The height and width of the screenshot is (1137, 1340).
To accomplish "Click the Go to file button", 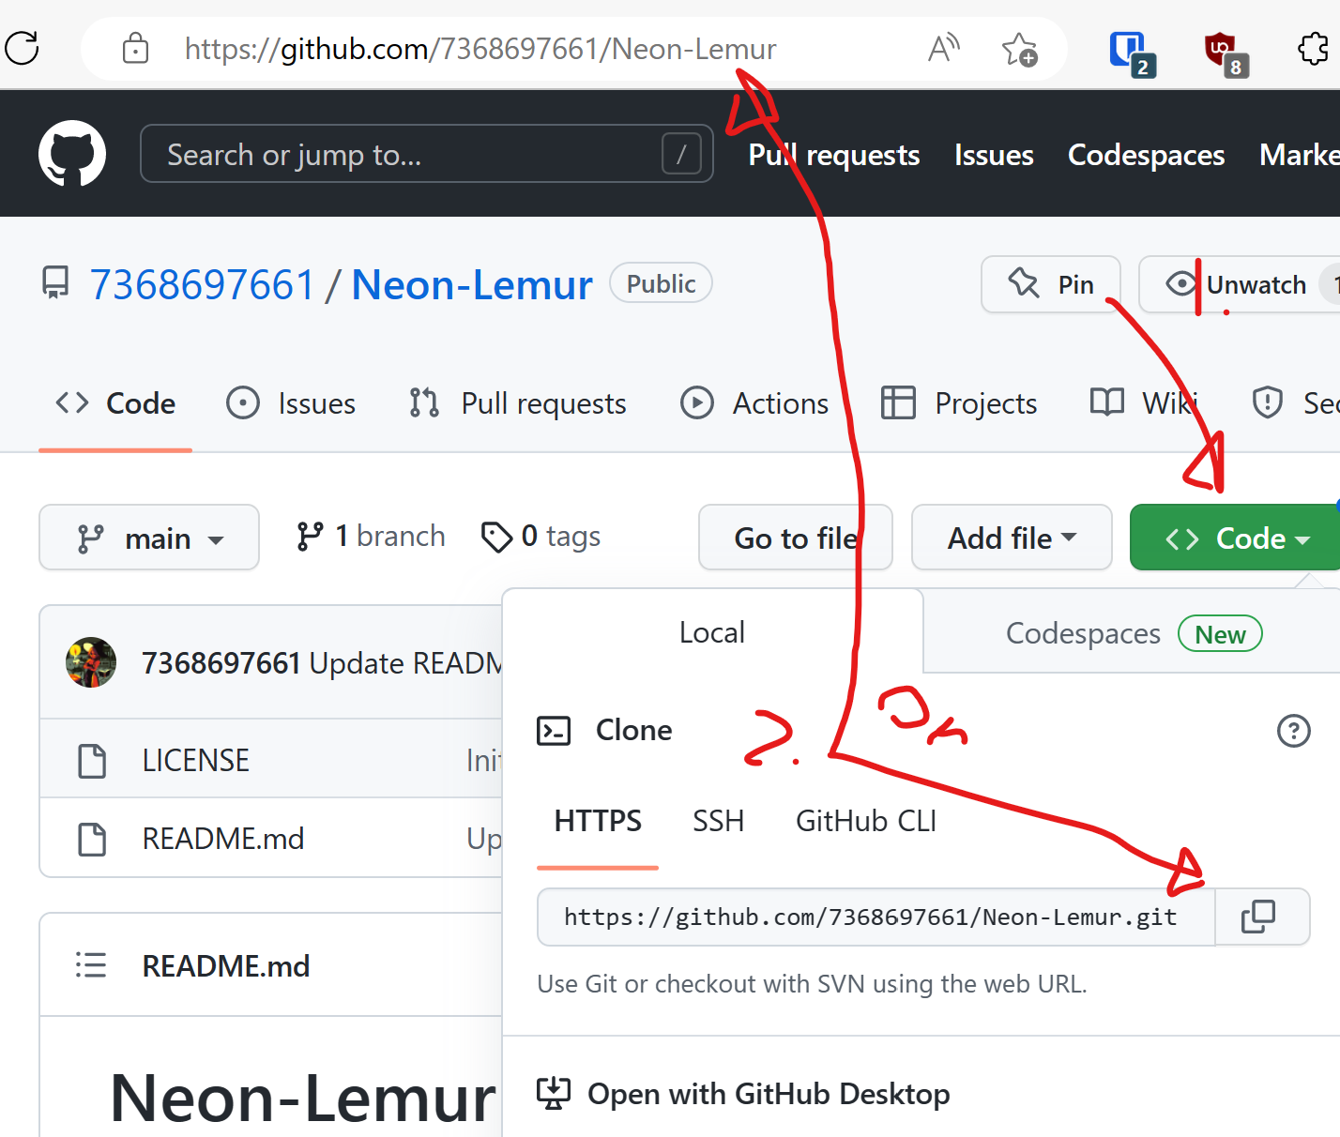I will pos(795,538).
